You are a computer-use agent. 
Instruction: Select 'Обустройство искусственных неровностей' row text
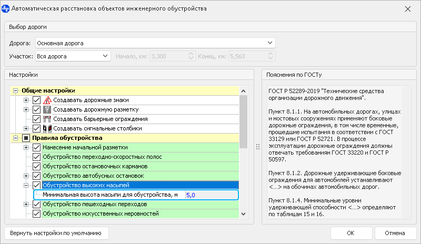coord(101,213)
